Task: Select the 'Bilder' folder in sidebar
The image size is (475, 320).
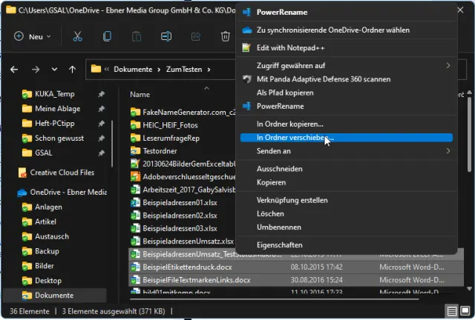Action: tap(45, 266)
